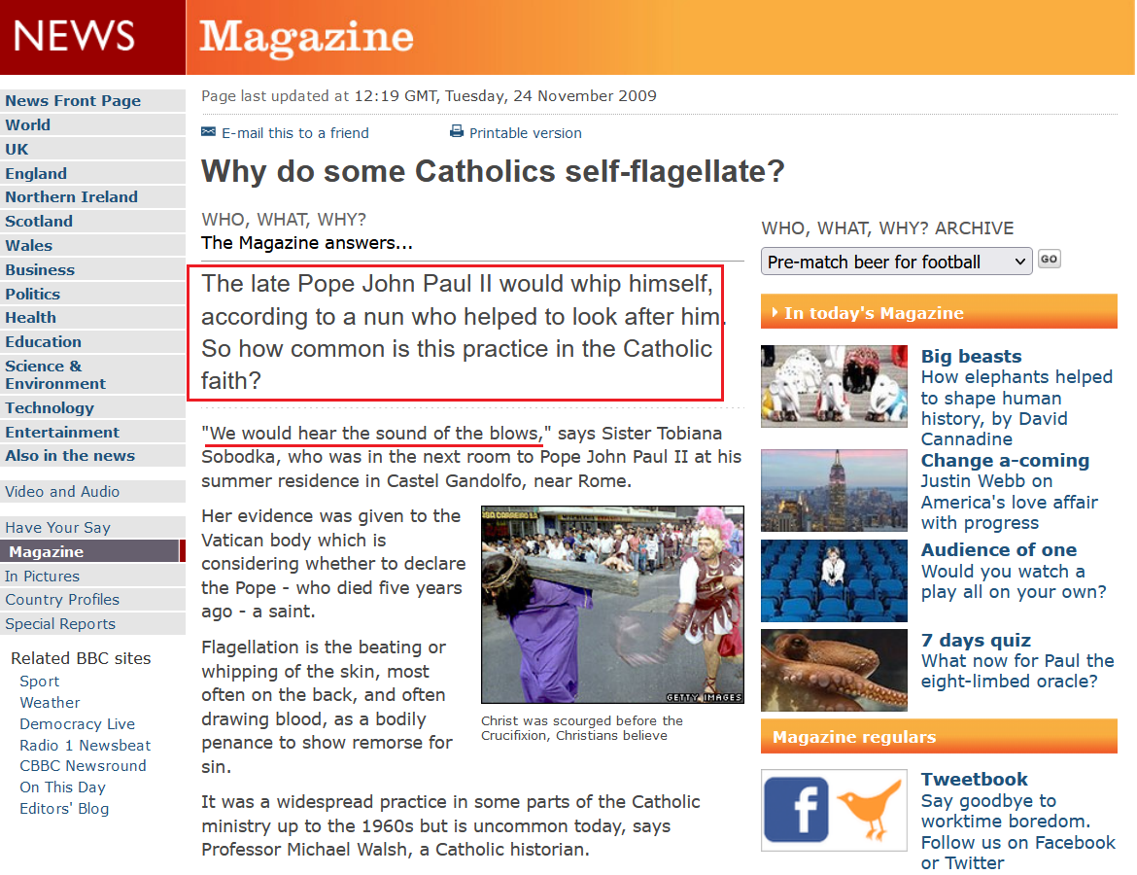Image resolution: width=1137 pixels, height=875 pixels.
Task: Click the Facebook logo icon
Action: pyautogui.click(x=796, y=809)
